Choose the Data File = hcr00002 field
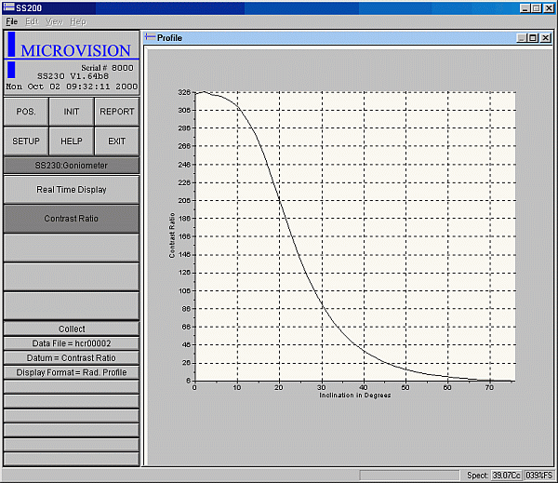 72,343
